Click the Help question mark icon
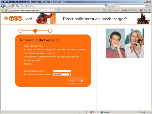Image resolution: width=152 pixels, height=114 pixels. [x=141, y=10]
